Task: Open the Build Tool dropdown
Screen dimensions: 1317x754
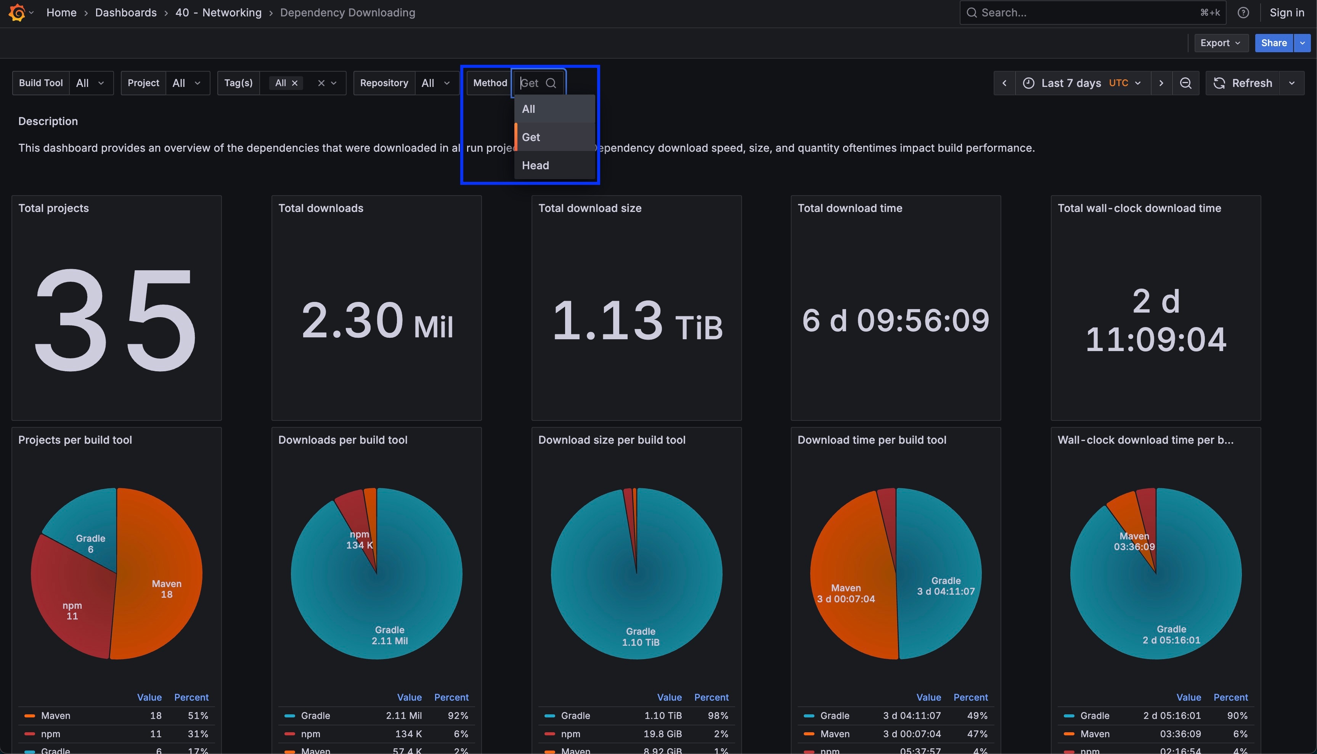Action: tap(91, 83)
